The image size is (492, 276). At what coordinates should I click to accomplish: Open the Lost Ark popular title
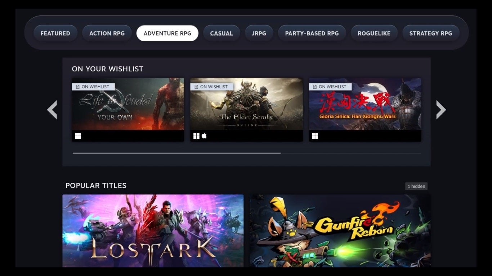(x=153, y=231)
